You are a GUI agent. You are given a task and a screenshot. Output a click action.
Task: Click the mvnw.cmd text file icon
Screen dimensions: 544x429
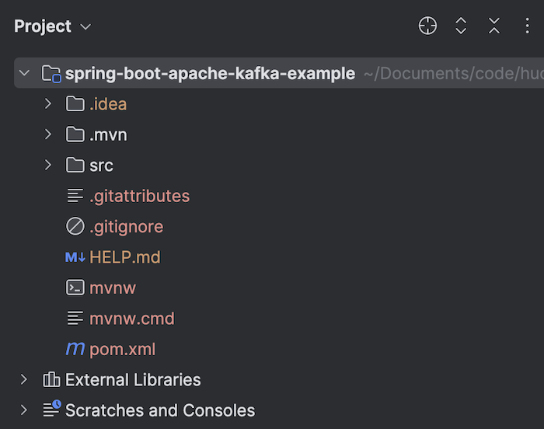click(x=75, y=318)
